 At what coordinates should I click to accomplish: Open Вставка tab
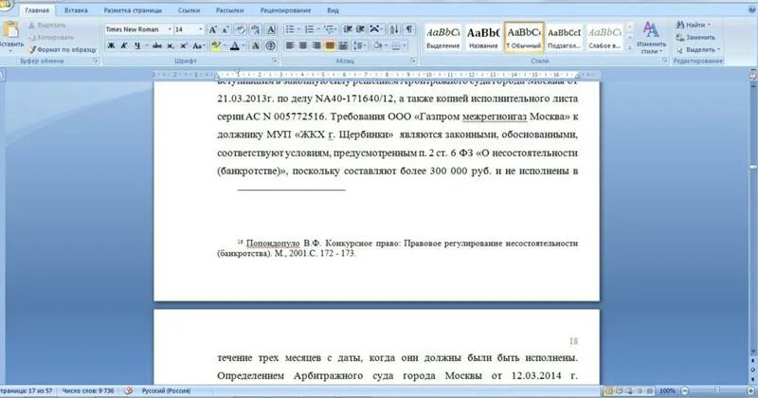pyautogui.click(x=76, y=10)
